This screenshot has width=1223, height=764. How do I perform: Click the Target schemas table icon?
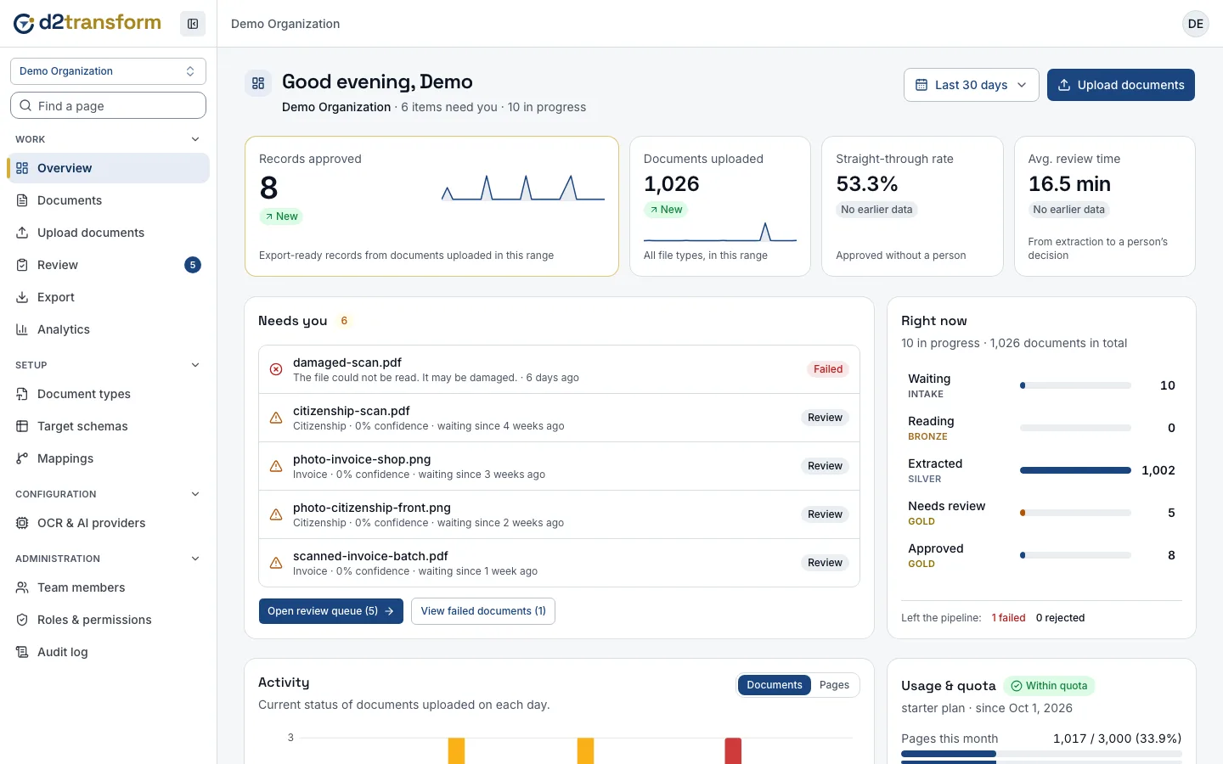(x=22, y=426)
